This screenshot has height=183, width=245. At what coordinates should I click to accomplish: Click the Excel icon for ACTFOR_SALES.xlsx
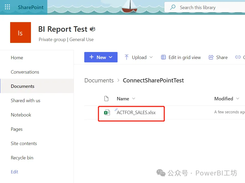click(107, 112)
